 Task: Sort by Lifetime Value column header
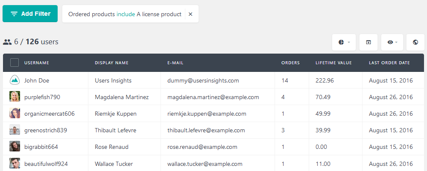[333, 63]
